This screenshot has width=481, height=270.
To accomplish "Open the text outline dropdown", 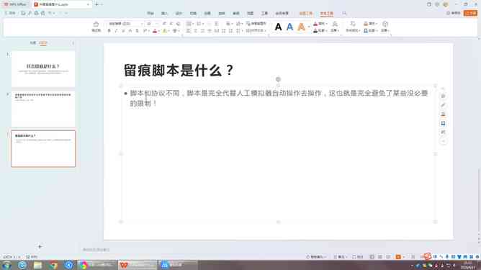I will [x=320, y=31].
